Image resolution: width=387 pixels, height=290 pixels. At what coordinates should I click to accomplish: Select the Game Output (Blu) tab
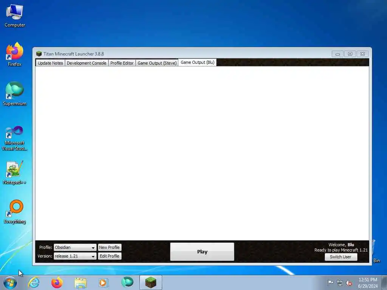pyautogui.click(x=197, y=62)
